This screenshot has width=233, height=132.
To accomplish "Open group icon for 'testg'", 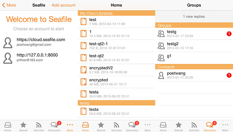I will click(x=161, y=34).
